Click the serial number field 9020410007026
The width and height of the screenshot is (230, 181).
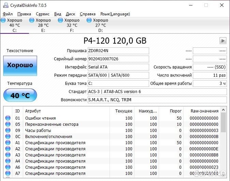point(118,59)
